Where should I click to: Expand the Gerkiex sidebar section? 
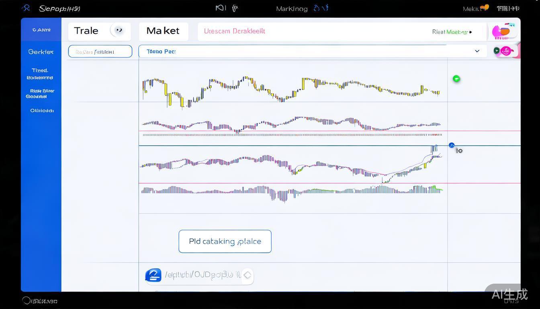[x=41, y=51]
